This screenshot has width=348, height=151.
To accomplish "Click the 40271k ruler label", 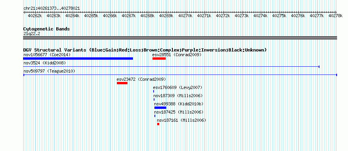I will coord(204,16).
